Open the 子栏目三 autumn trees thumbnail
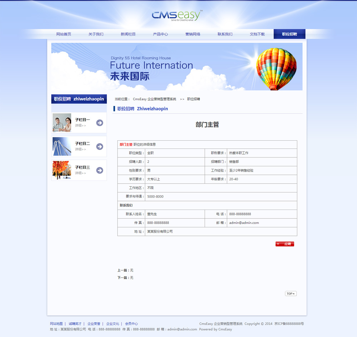Screen dimensions: 357x337 (62, 170)
